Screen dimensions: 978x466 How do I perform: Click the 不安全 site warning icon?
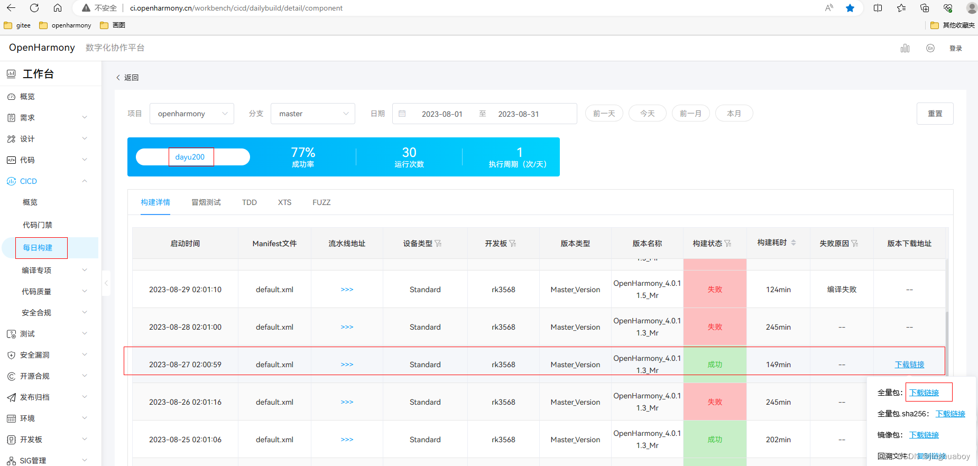coord(86,8)
